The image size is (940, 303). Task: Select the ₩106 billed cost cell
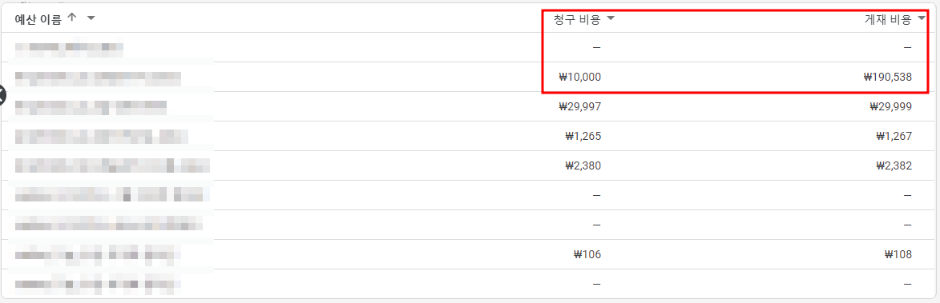(587, 254)
